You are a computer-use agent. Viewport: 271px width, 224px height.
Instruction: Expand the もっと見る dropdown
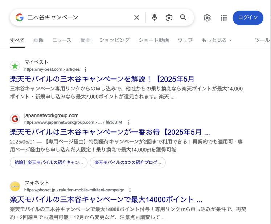pyautogui.click(x=217, y=40)
